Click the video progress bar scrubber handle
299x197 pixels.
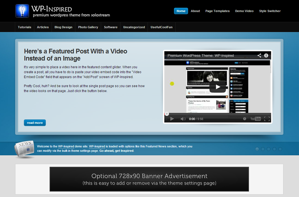pos(167,114)
